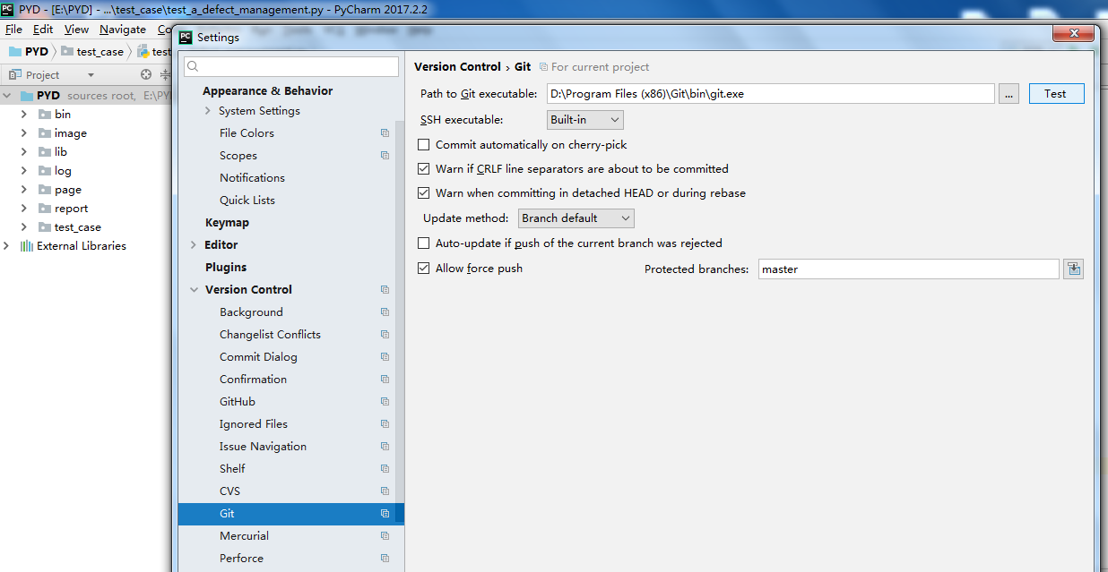Click the per-project icon beside File Colors
This screenshot has height=572, width=1108.
385,132
